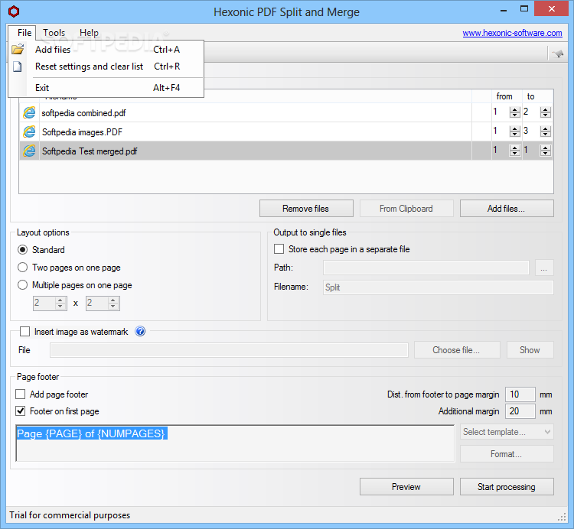The width and height of the screenshot is (574, 529).
Task: Minimize the Hexonic window
Action: 504,9
